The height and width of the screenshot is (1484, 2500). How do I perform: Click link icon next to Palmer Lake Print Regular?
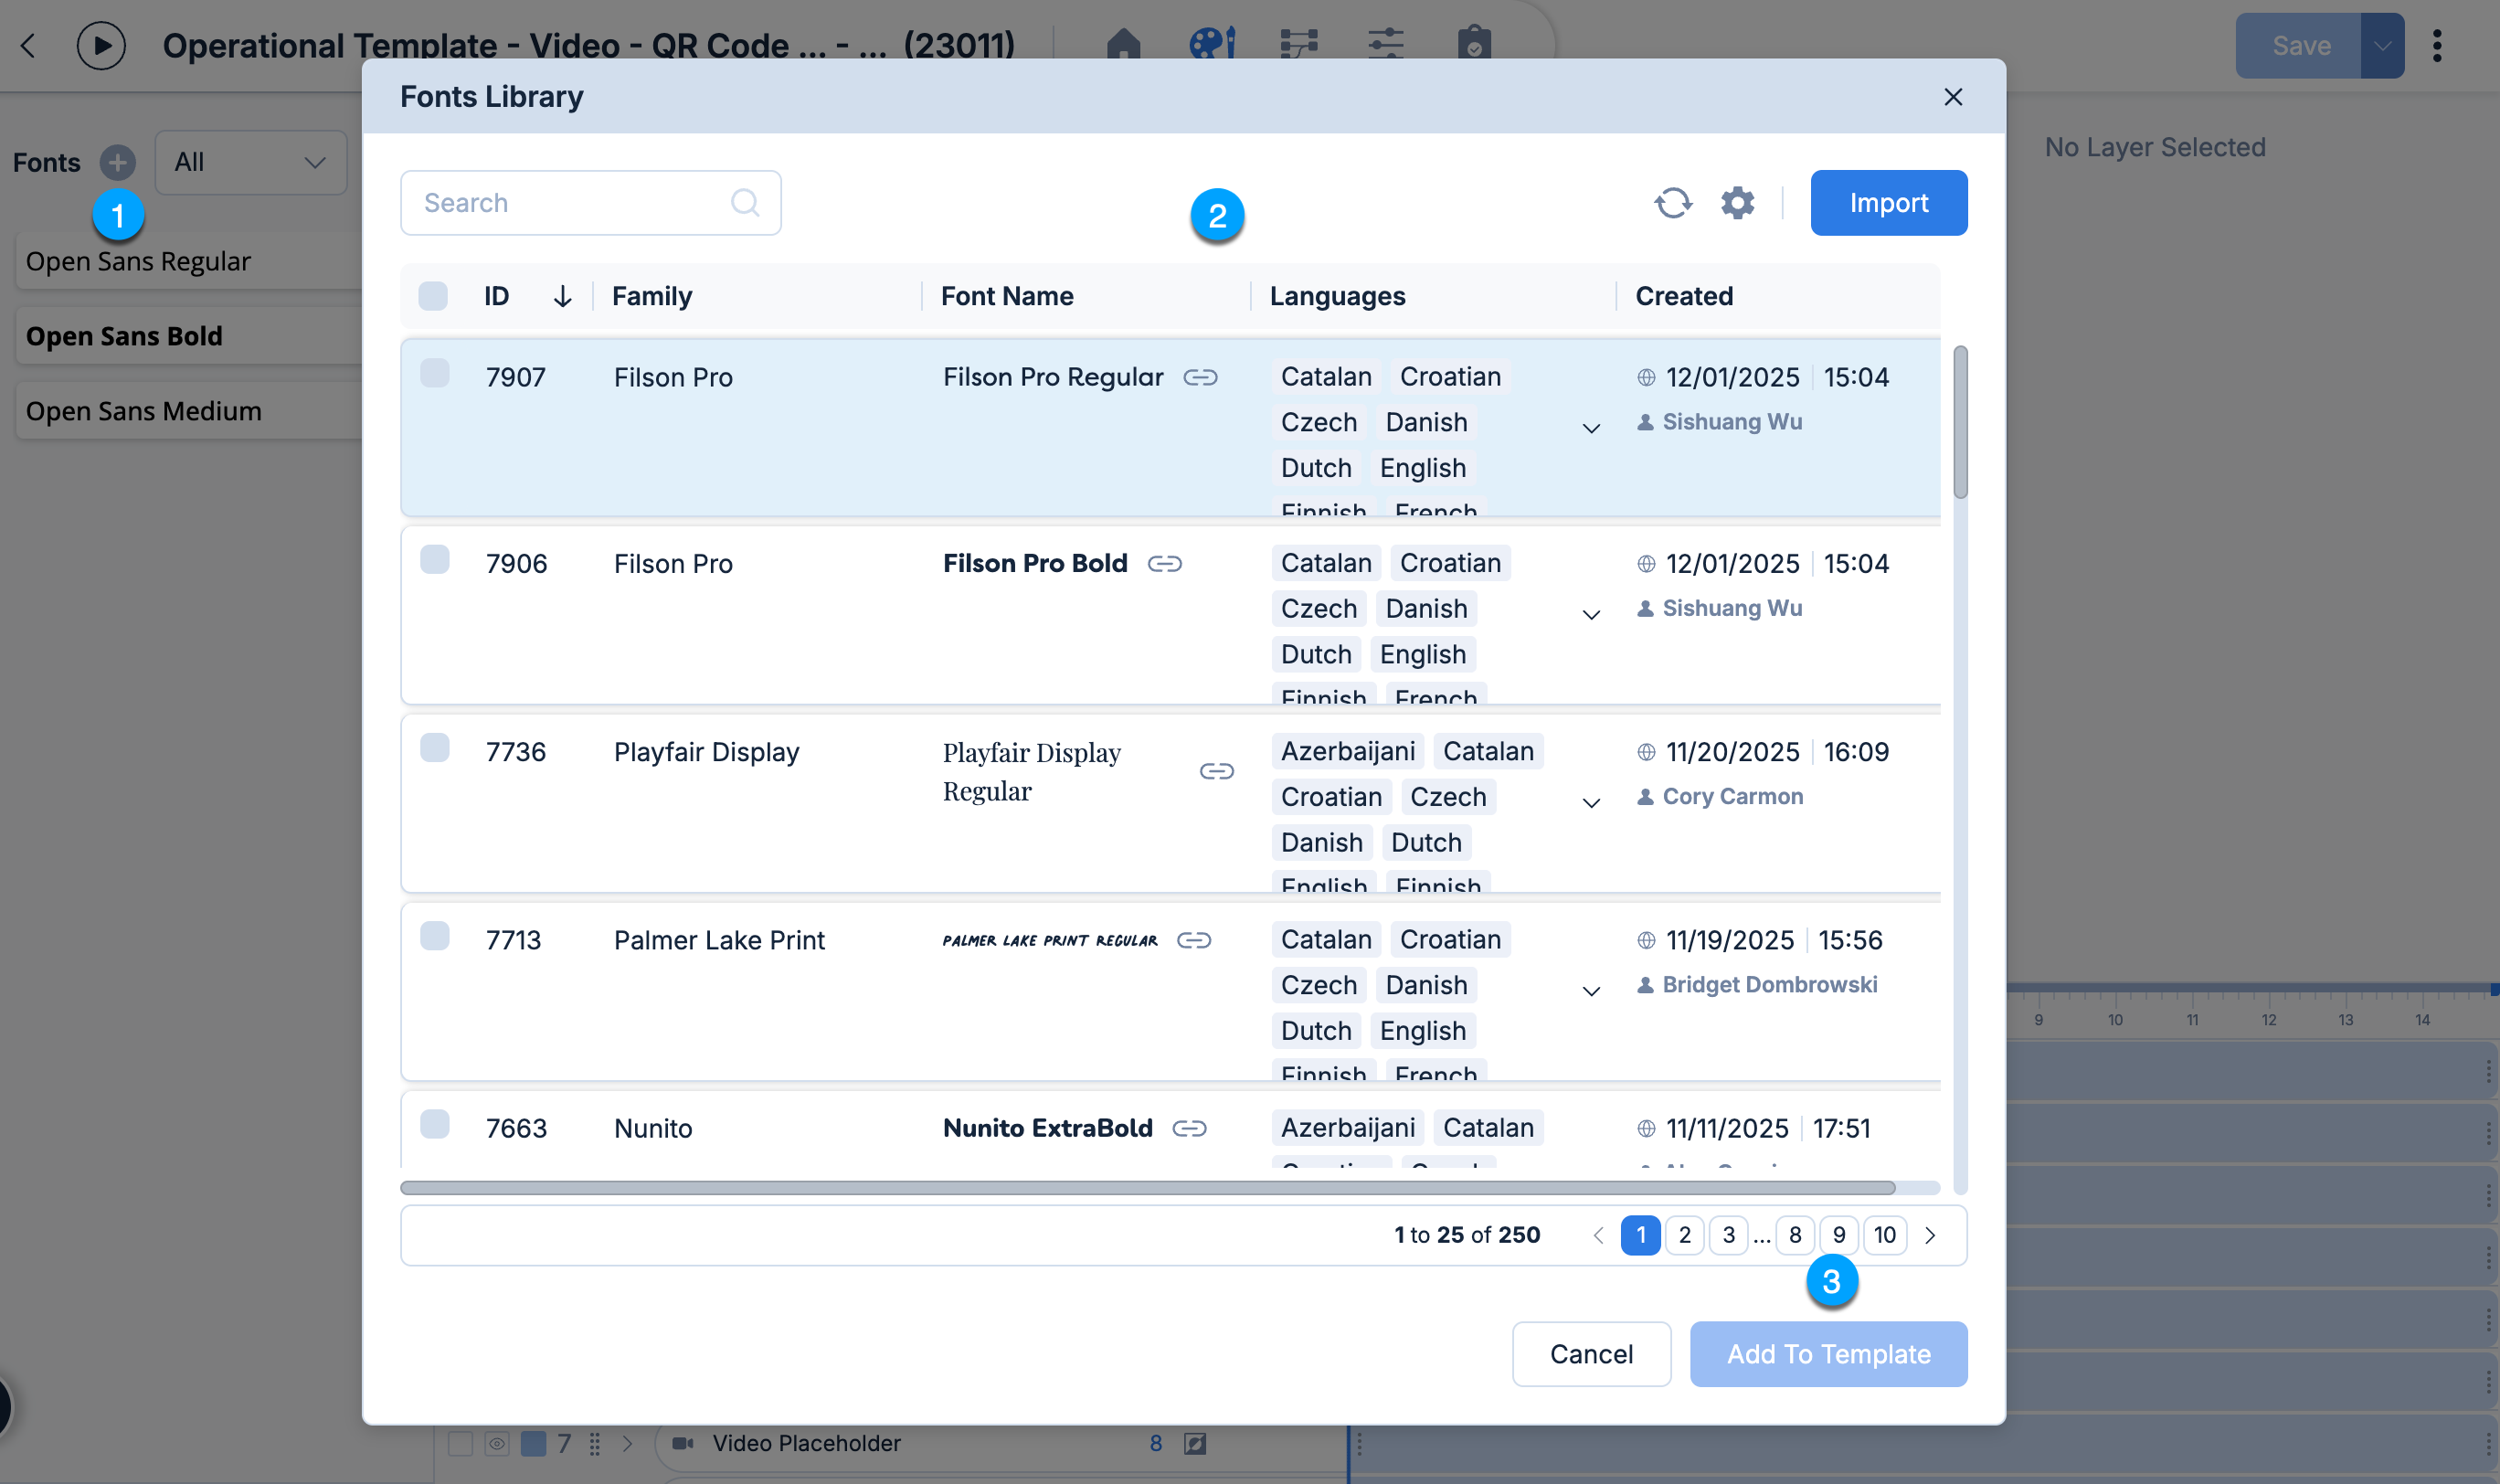1194,940
